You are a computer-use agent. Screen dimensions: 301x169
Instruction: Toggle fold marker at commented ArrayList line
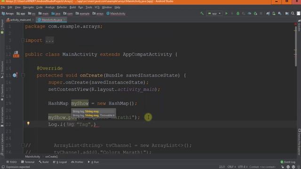(x=23, y=145)
